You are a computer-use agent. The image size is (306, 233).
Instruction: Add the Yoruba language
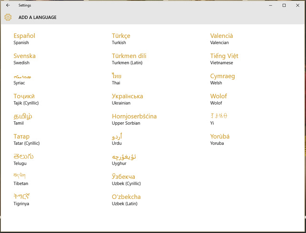220,140
